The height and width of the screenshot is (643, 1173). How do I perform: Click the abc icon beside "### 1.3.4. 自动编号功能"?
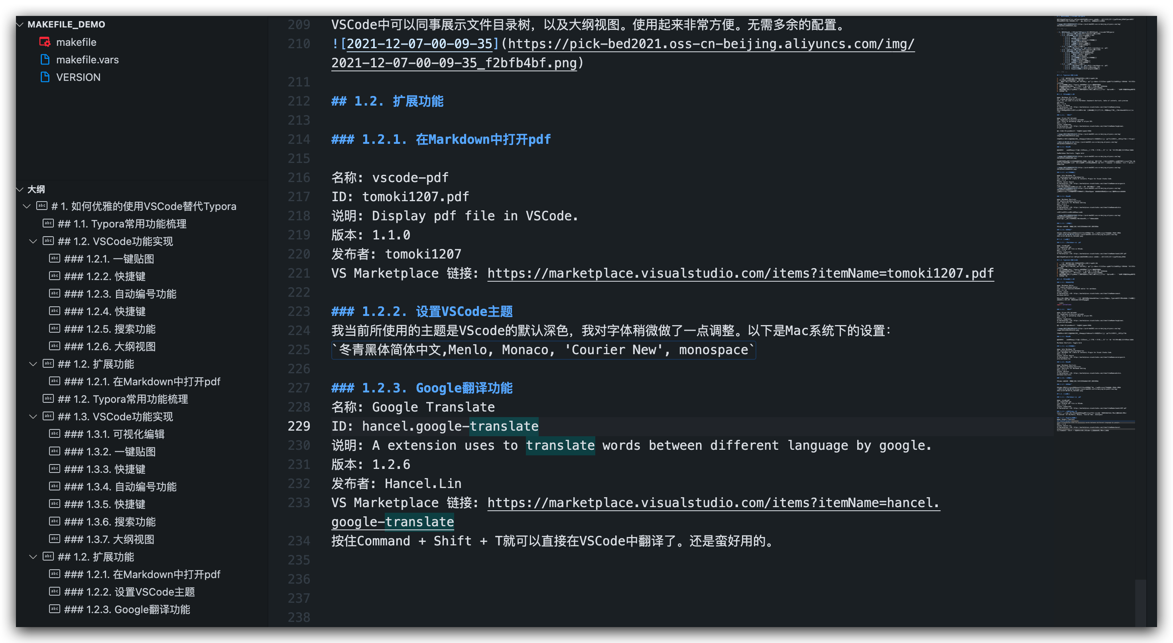click(x=55, y=486)
